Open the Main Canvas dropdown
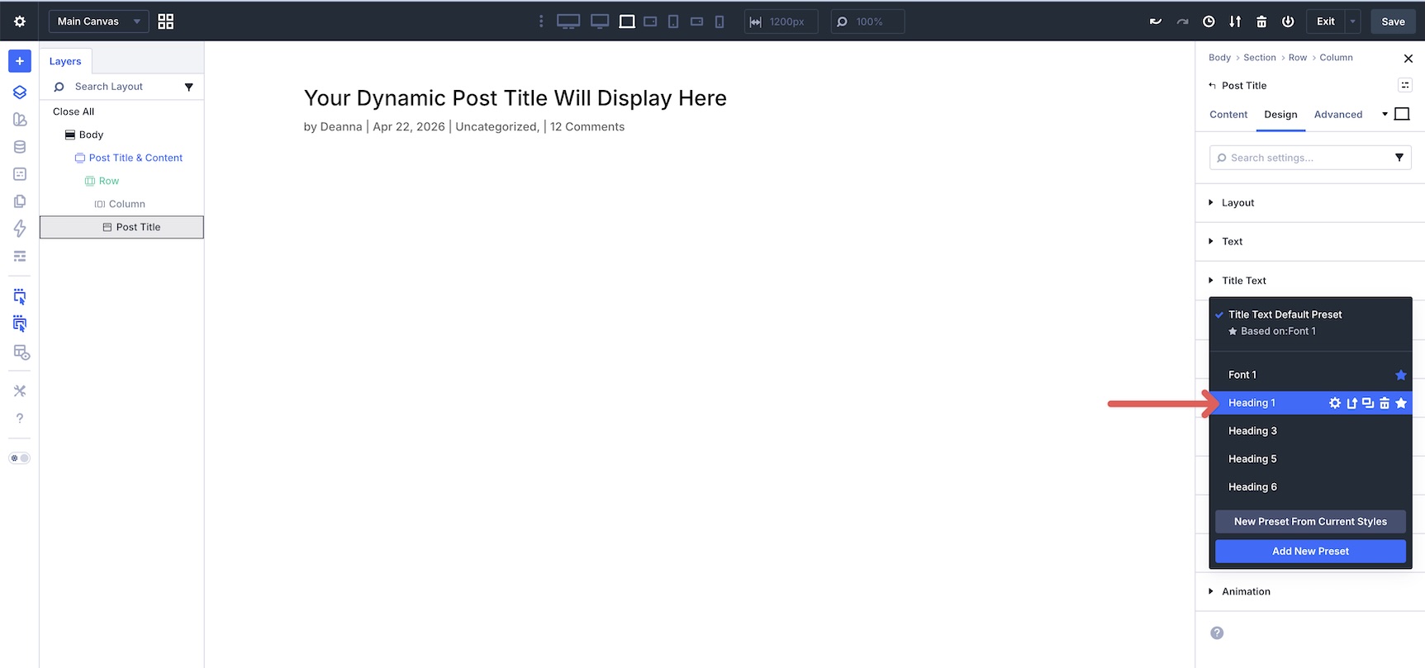 click(98, 21)
